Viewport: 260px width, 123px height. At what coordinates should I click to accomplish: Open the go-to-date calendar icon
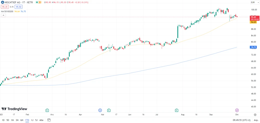pyautogui.click(x=49, y=120)
